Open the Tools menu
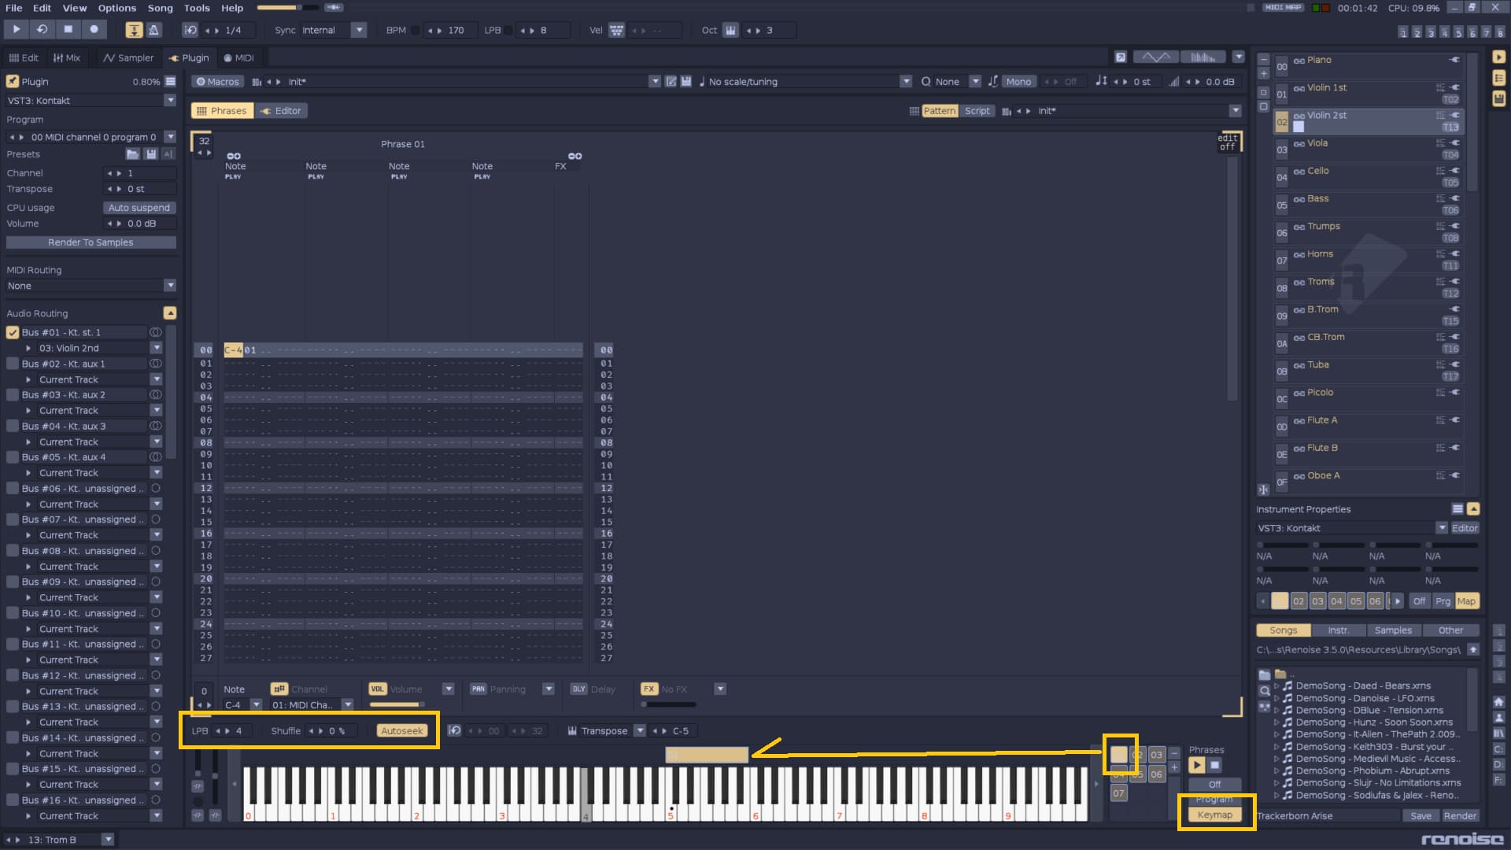This screenshot has height=850, width=1511. pyautogui.click(x=197, y=8)
